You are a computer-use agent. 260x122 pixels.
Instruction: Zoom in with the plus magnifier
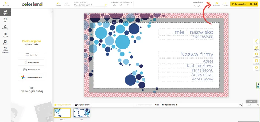[x=258, y=104]
